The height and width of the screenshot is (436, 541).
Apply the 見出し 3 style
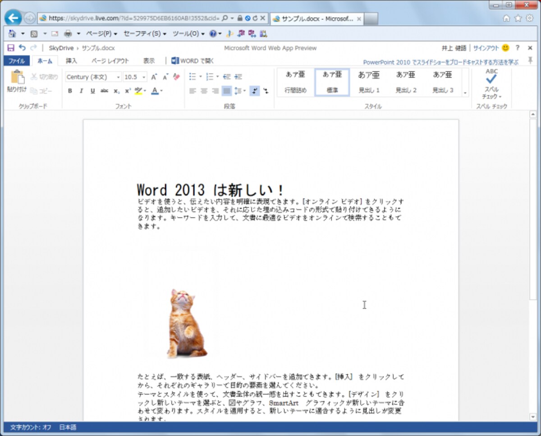(x=443, y=82)
